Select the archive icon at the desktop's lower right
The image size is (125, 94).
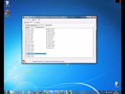click(117, 85)
